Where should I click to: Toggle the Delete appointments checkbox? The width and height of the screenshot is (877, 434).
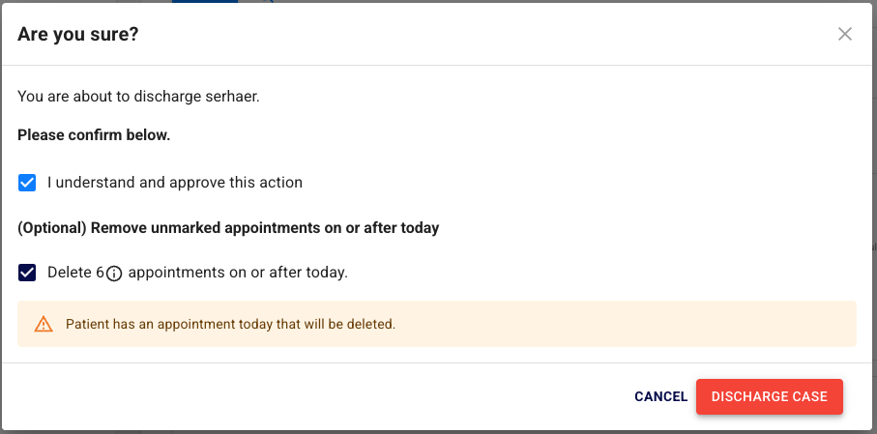point(27,273)
